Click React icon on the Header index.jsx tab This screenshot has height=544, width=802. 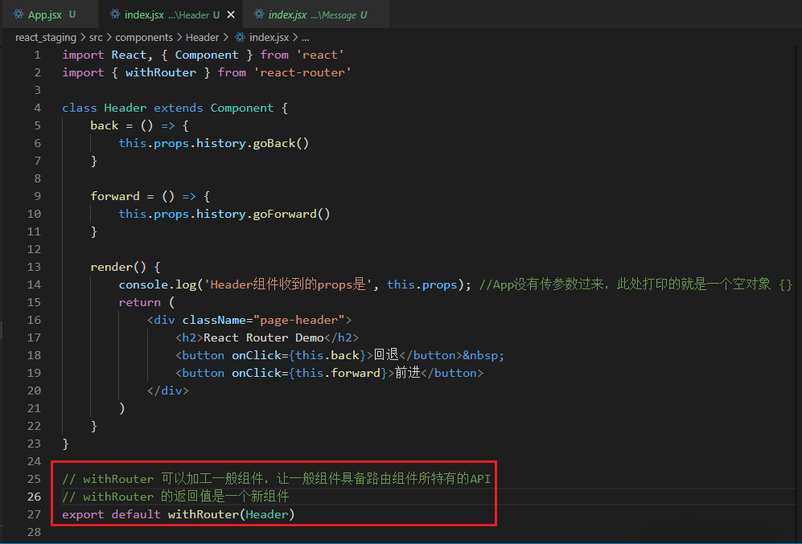point(114,14)
